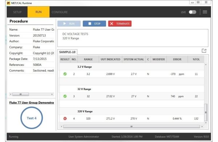This screenshot has width=218, height=142.
Task: Click the UUT INDICATED column header
Action: point(110,59)
